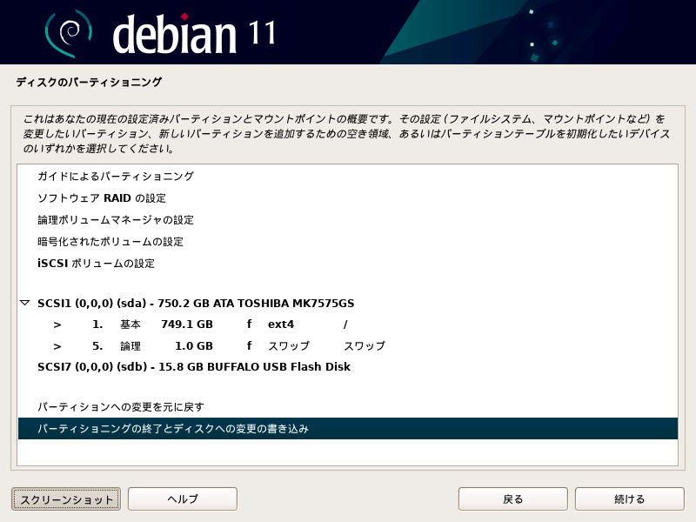The image size is (696, 522).
Task: Click the '>' marker of partition 1
Action: coord(57,325)
